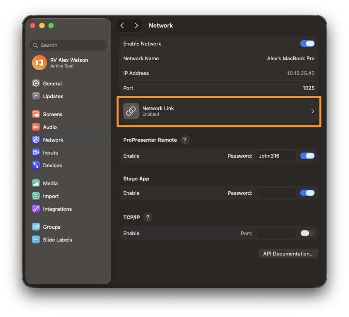349x317 pixels.
Task: Open Integrations using its key icon
Action: coord(36,209)
